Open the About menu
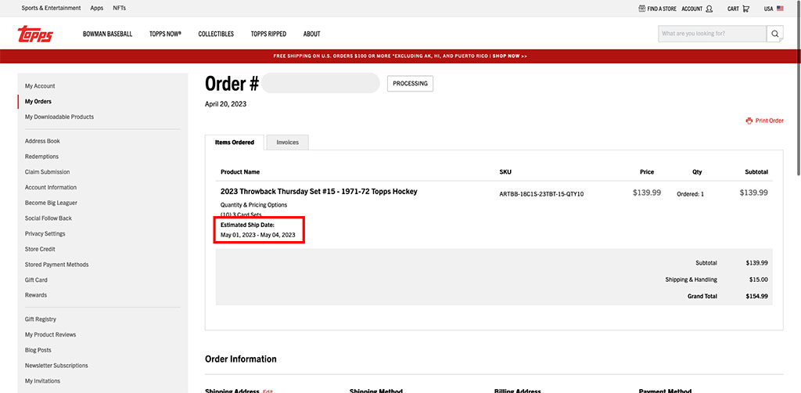Viewport: 801px width, 393px height. [x=311, y=34]
